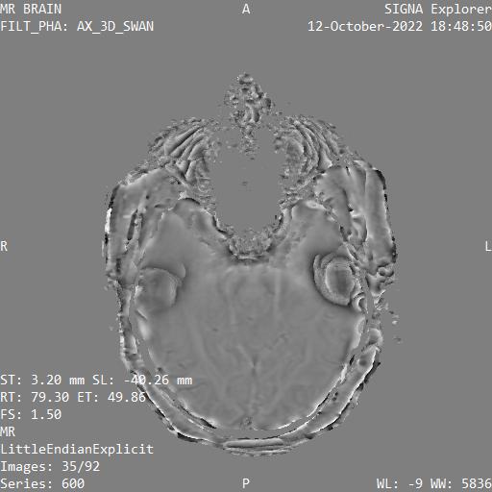Click the 'ST: 3.20 mm SL: -40.26 mm' overlay
The height and width of the screenshot is (492, 492).
(96, 380)
